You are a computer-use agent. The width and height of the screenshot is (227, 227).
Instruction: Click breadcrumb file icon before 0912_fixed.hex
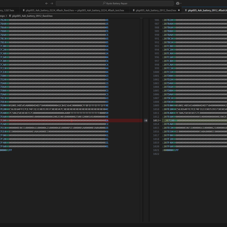[x=10, y=16]
